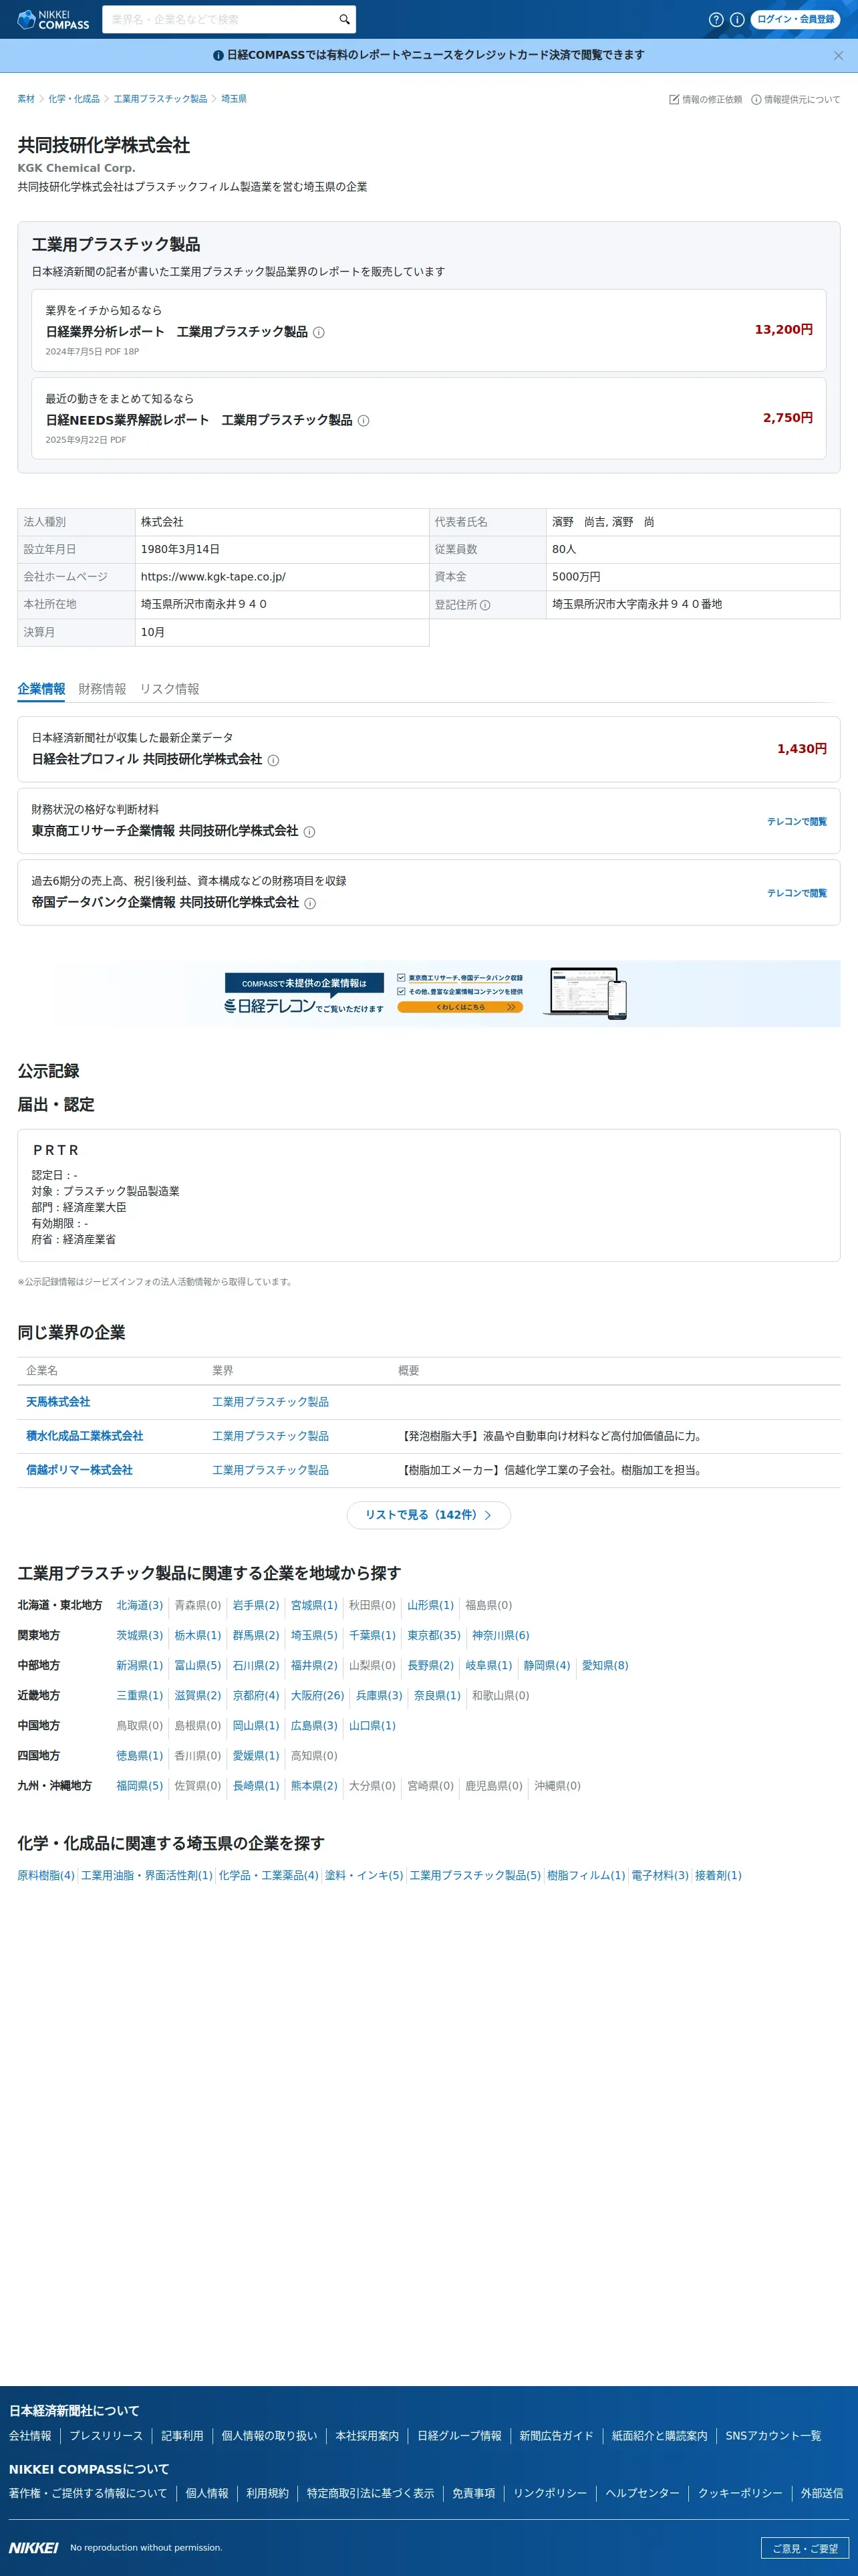858x2576 pixels.
Task: Open the 2,750円 NEEDS industry report card
Action: 428,418
